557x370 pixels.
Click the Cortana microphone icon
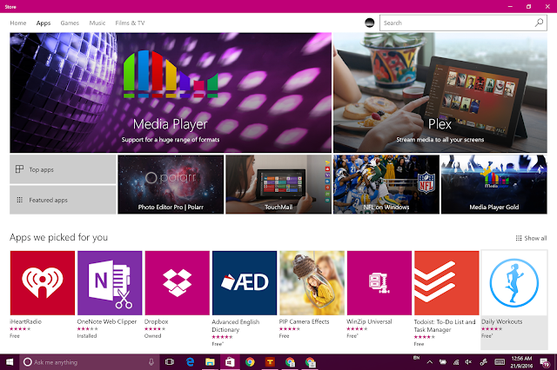(x=151, y=362)
